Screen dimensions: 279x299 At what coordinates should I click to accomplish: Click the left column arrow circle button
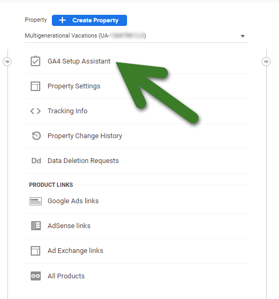coord(7,61)
